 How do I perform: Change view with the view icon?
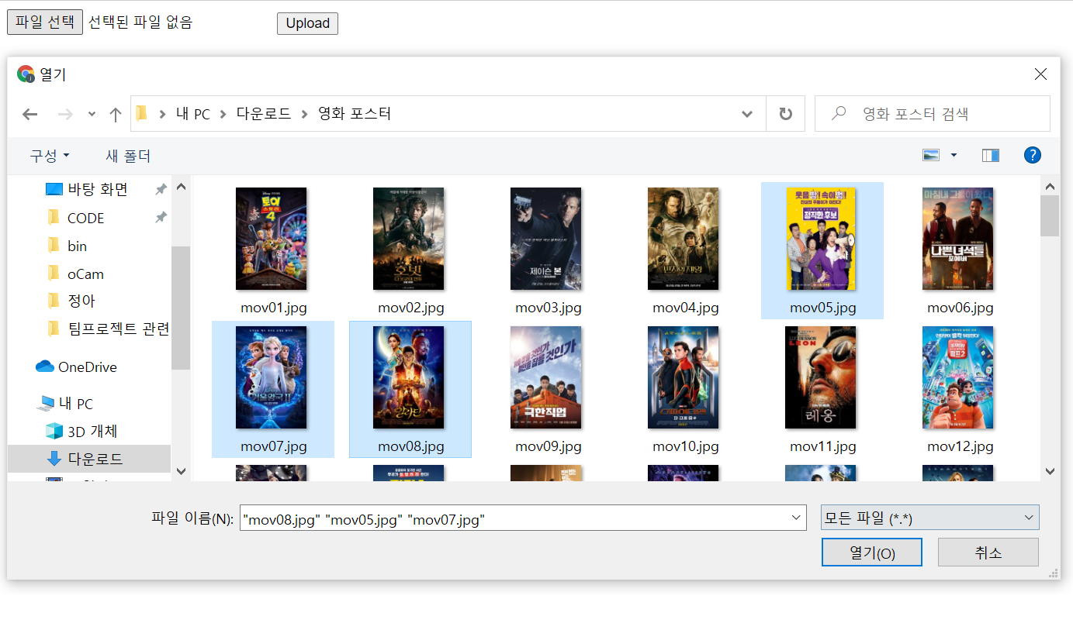point(931,155)
